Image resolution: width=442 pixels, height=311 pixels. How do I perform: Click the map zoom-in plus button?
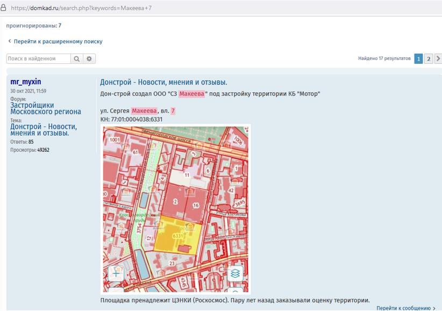[x=116, y=273]
